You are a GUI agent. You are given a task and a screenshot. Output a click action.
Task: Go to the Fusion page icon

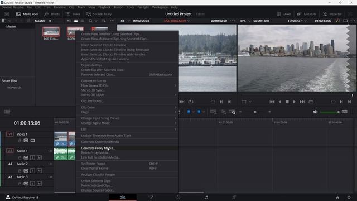coord(151,197)
